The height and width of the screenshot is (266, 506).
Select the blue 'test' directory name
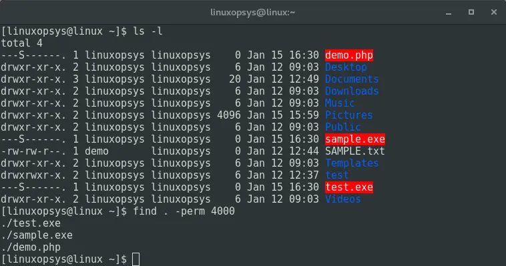337,175
